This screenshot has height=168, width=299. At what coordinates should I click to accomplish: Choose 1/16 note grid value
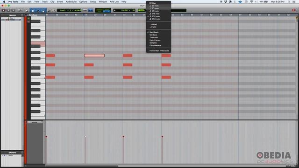coord(158,14)
